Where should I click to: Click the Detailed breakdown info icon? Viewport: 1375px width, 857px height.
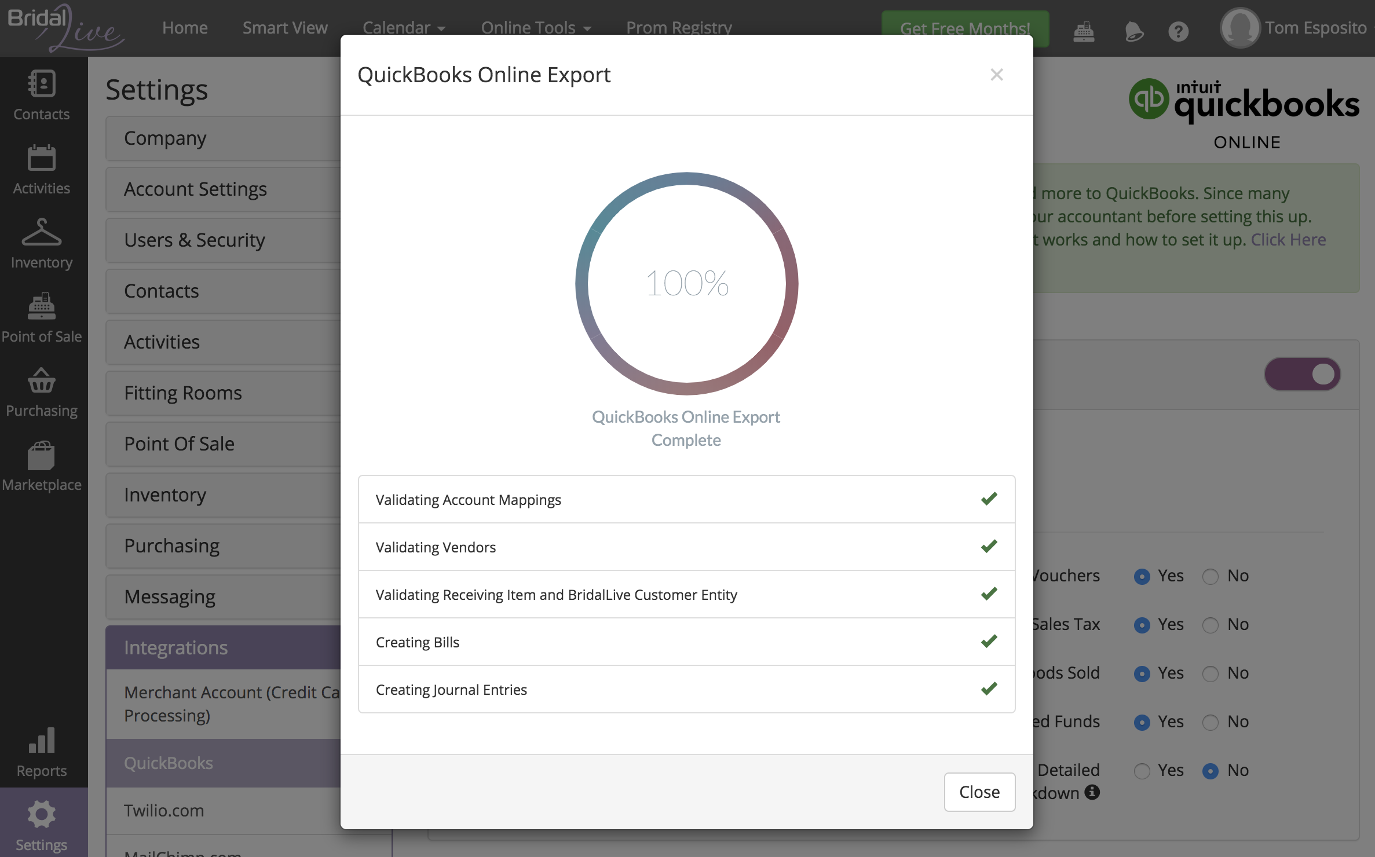click(x=1092, y=792)
